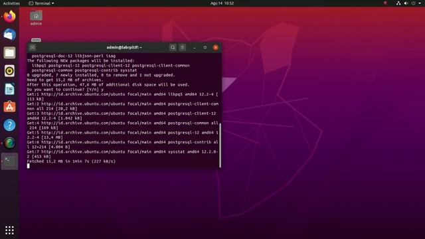Launch Thunderbird mail from the dock
This screenshot has width=425, height=239.
(9, 35)
